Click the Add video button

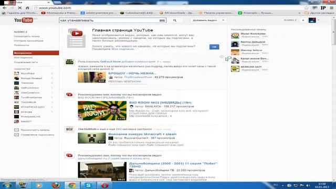(x=205, y=20)
